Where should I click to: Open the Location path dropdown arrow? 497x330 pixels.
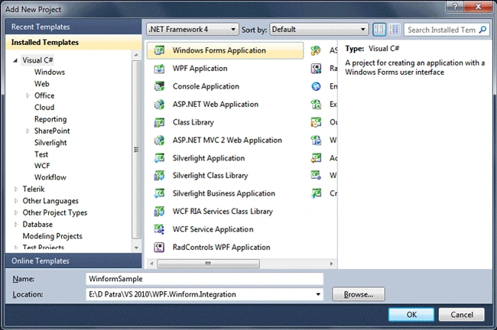318,295
